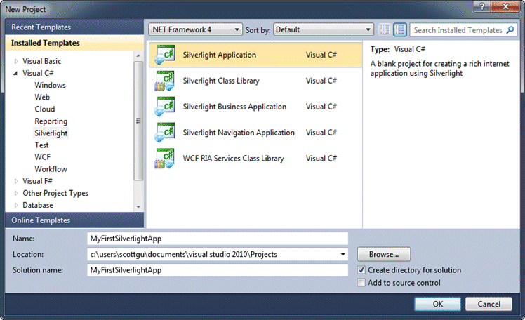
Task: Select the Visual F# tree label
Action: tap(37, 181)
